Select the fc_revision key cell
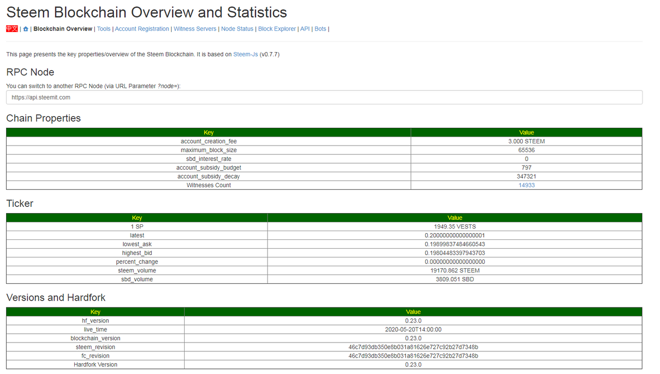Viewport: 660px width, 374px height. (95, 356)
